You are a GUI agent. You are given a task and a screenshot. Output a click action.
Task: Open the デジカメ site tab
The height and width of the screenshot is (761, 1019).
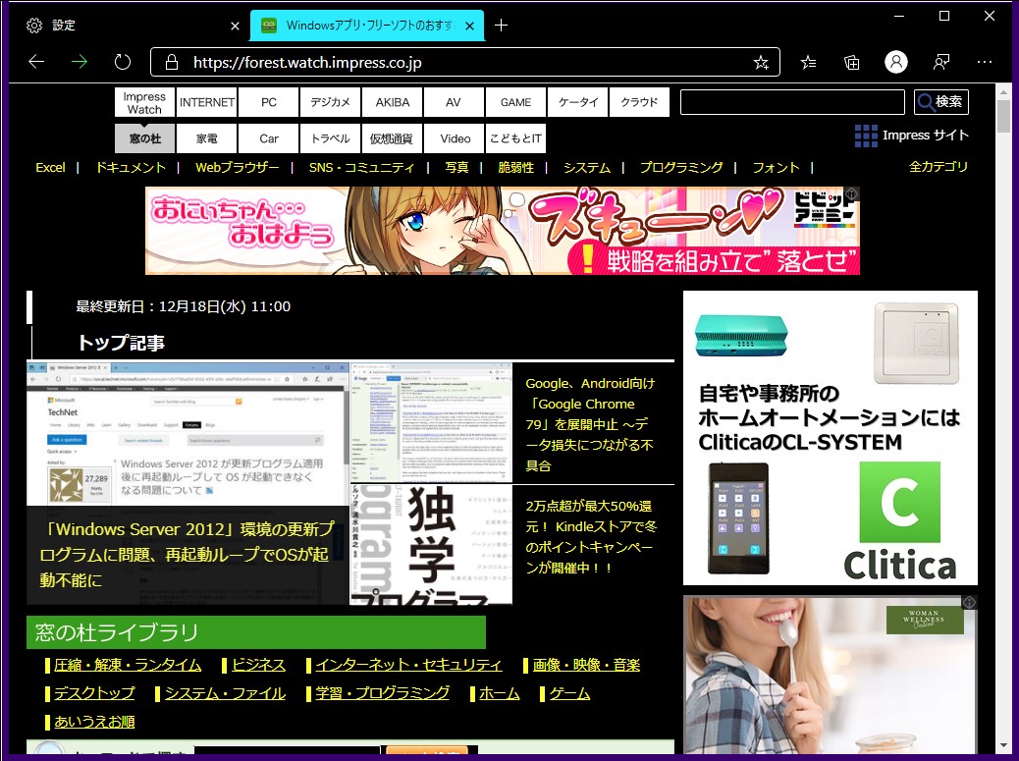[330, 103]
